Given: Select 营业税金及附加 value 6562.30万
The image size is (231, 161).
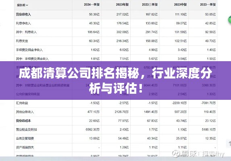Looking at the screenshot, I should (93, 130).
